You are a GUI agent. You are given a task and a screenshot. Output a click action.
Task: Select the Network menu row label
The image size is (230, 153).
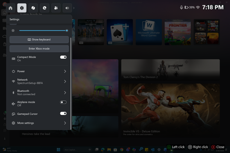(22, 80)
